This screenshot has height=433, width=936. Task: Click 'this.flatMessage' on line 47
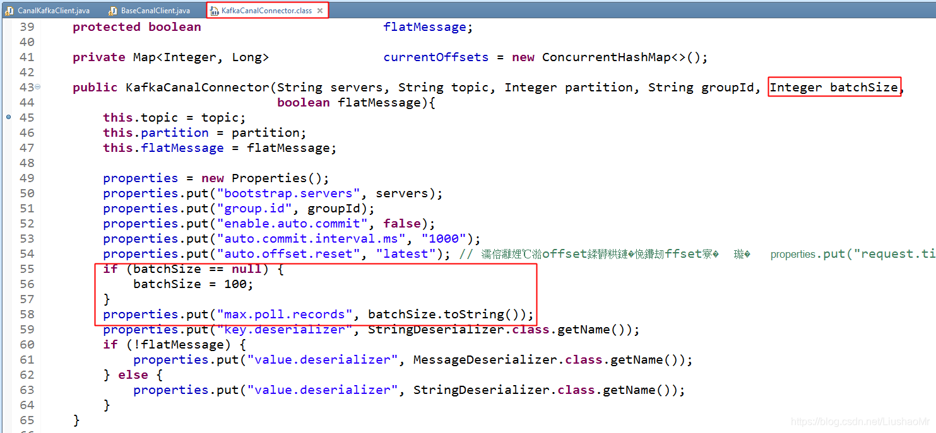pyautogui.click(x=163, y=148)
